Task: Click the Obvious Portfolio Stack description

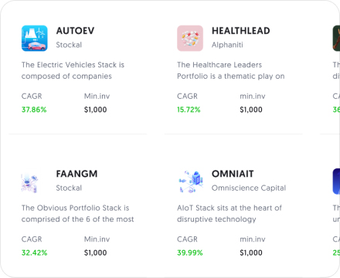Action: tap(77, 213)
